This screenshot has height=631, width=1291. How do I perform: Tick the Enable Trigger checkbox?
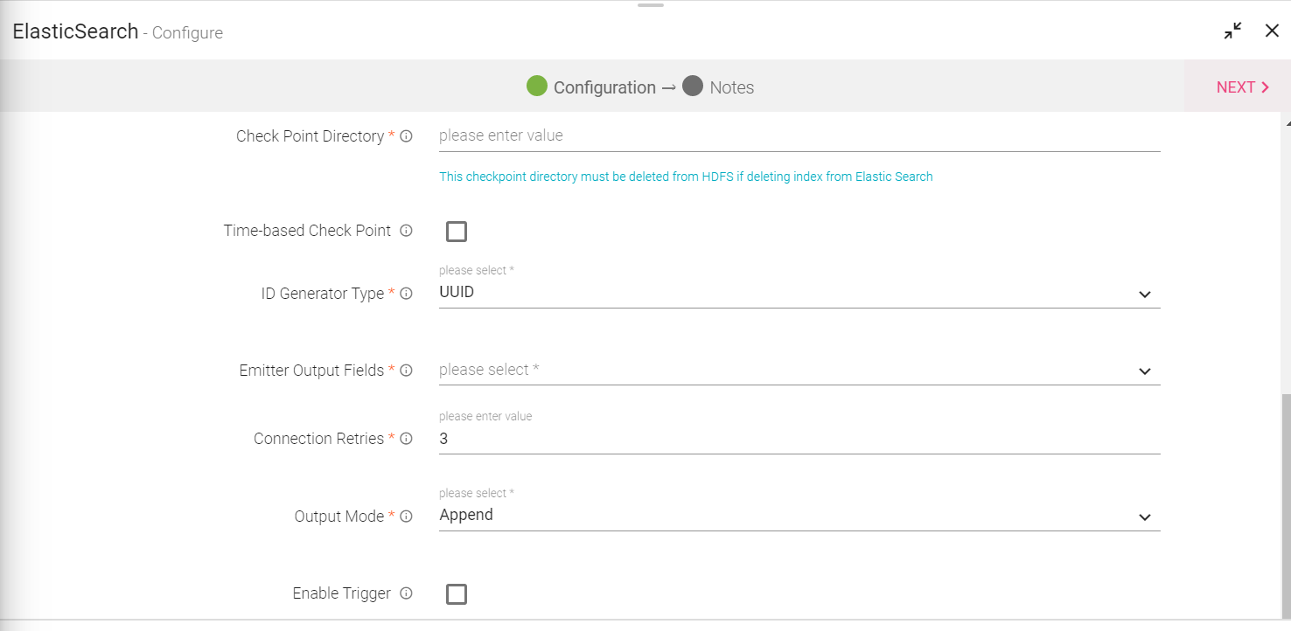pyautogui.click(x=457, y=594)
